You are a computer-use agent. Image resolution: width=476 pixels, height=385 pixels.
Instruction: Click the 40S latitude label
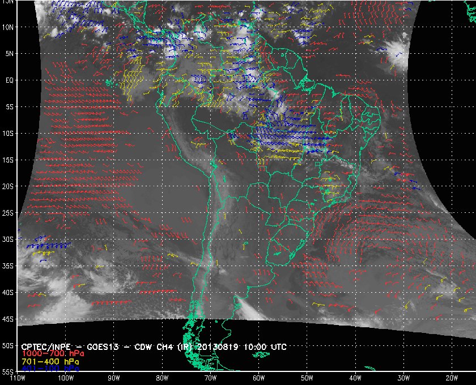pyautogui.click(x=8, y=293)
